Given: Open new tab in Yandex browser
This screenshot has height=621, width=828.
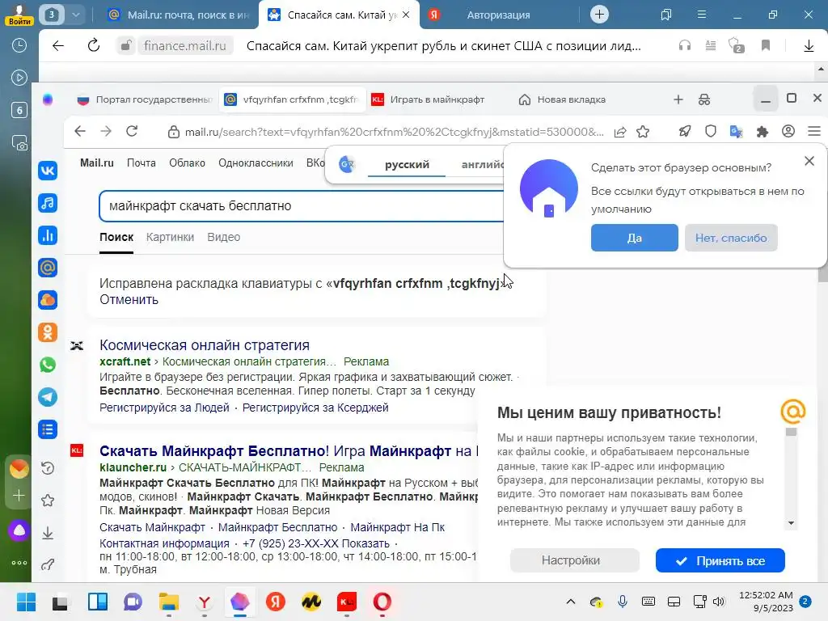Looking at the screenshot, I should point(599,15).
